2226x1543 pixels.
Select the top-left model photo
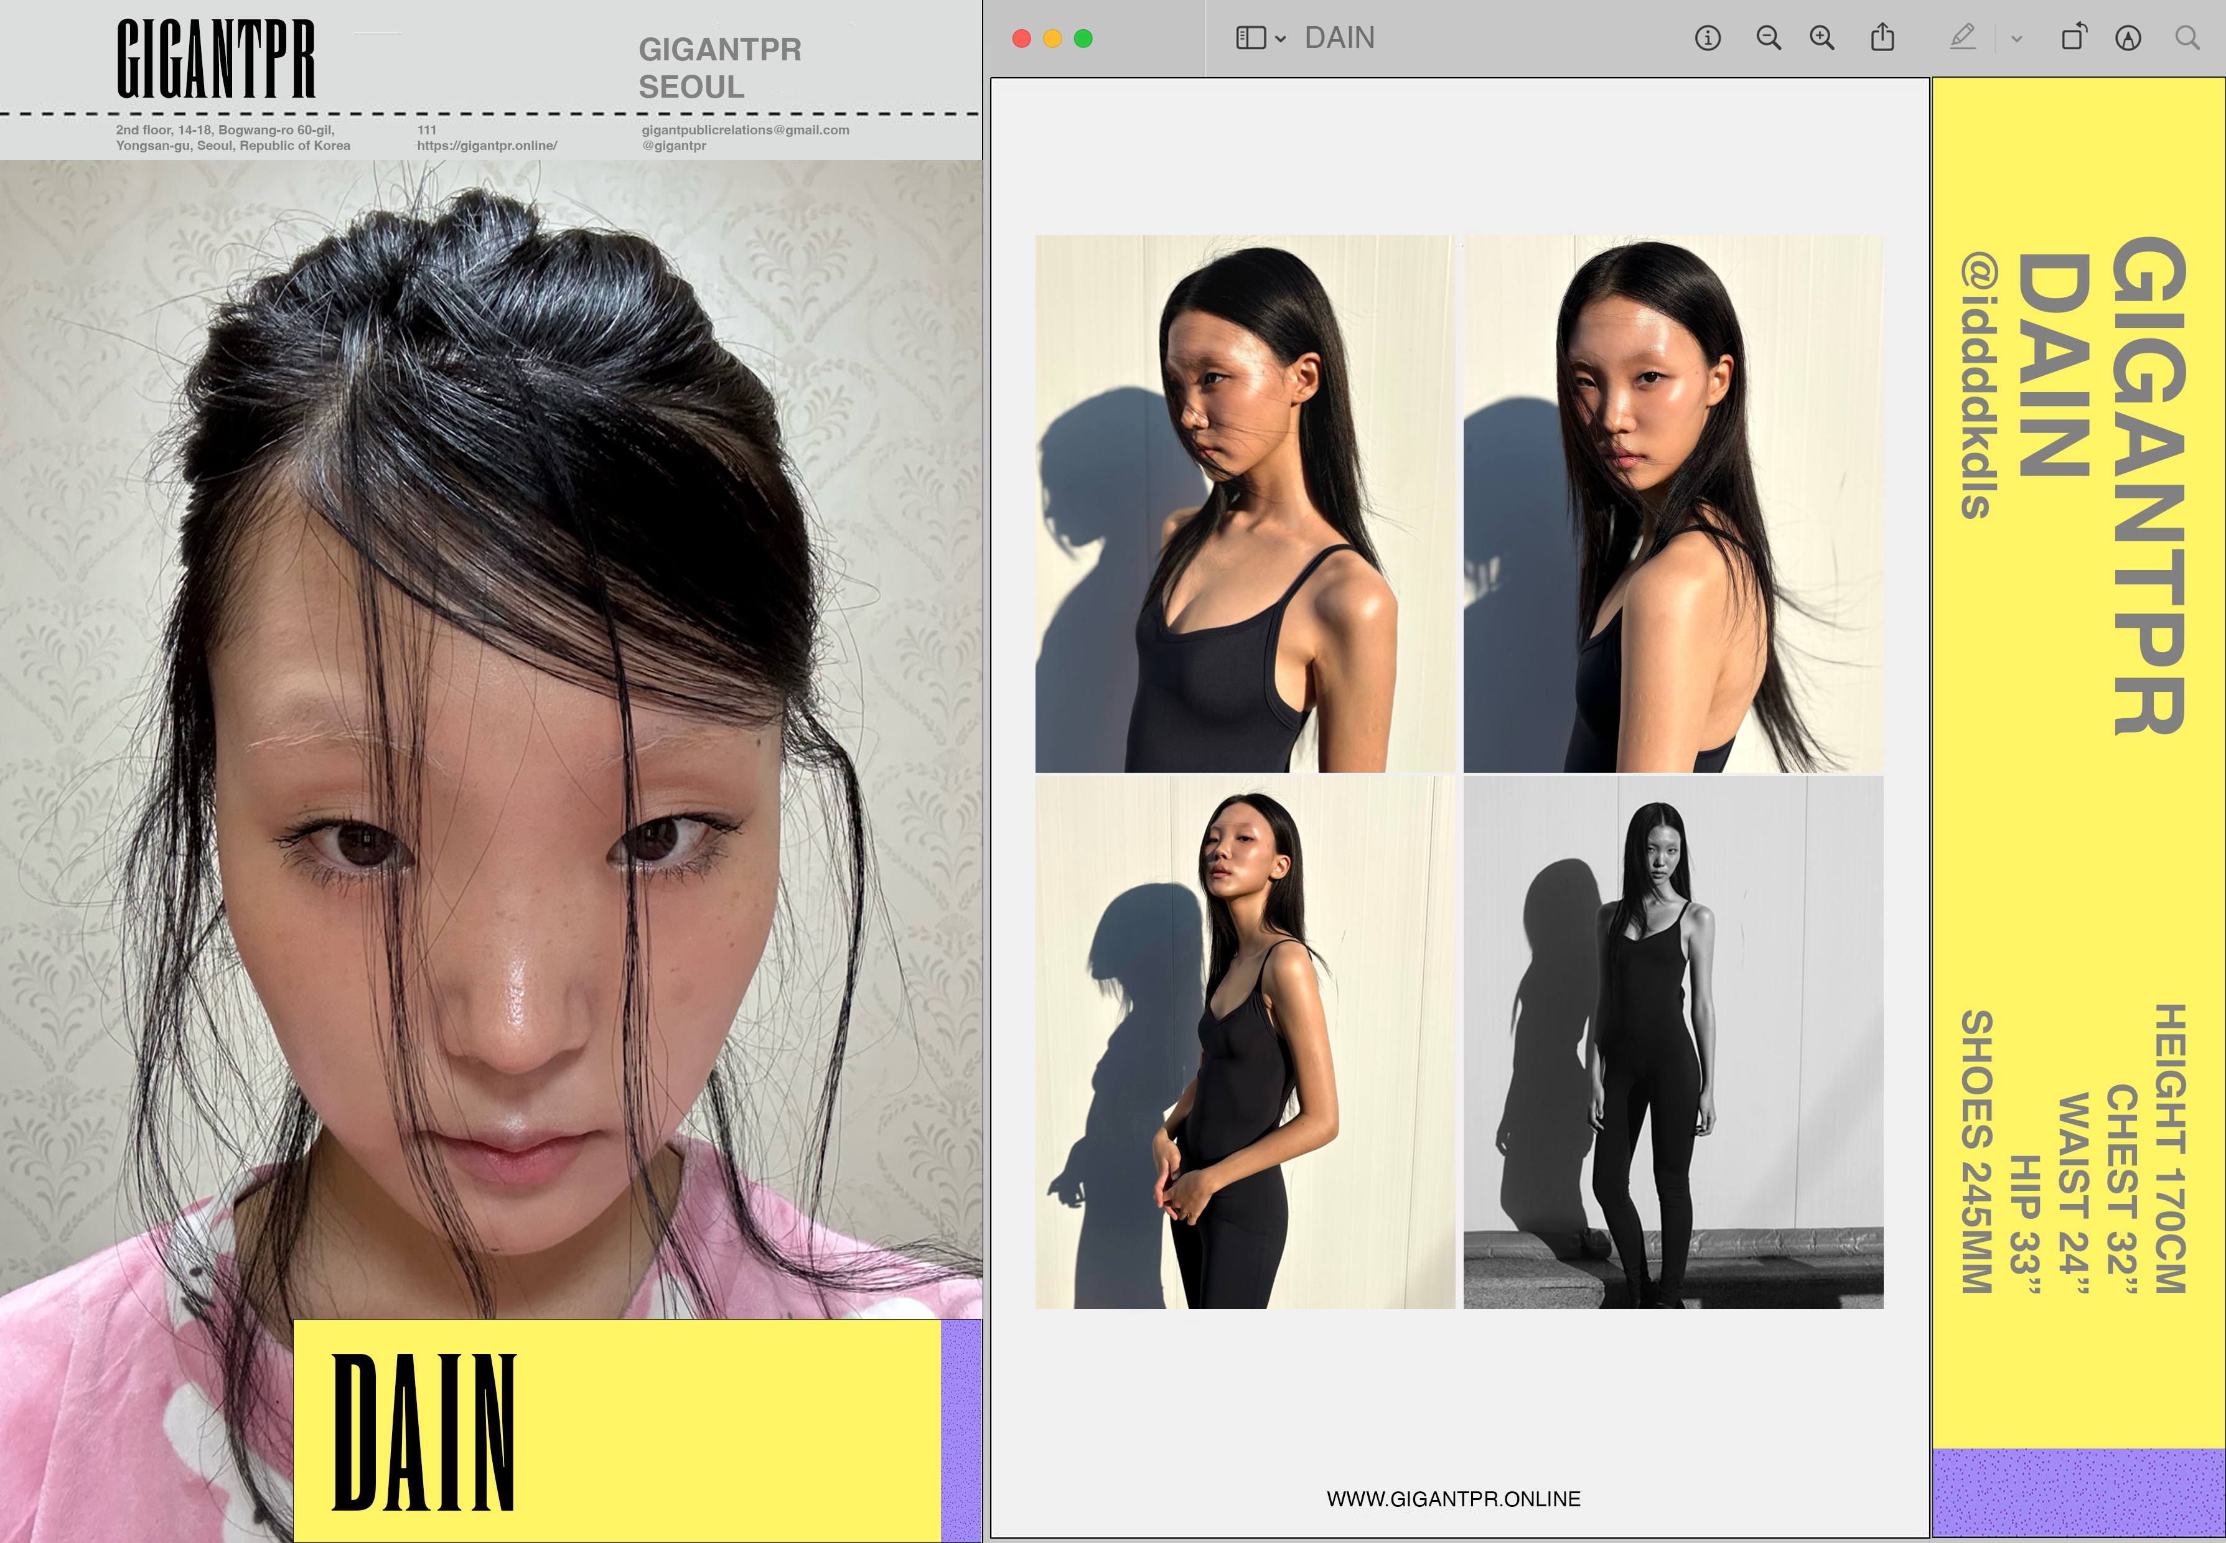1243,503
